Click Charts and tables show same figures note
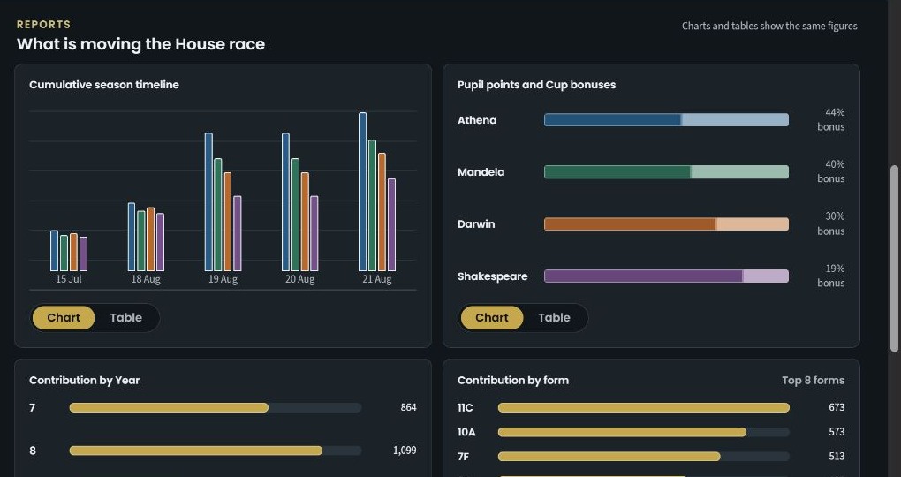 tap(769, 26)
